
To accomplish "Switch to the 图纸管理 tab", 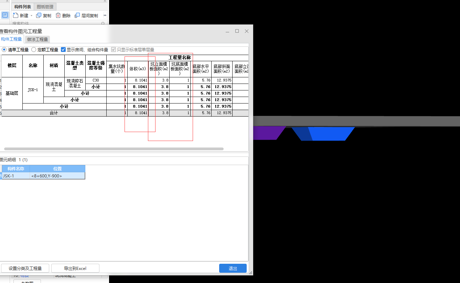I will pyautogui.click(x=45, y=7).
